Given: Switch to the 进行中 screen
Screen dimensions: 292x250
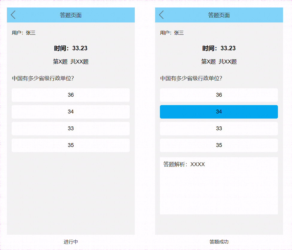Looking at the screenshot, I should 70,242.
